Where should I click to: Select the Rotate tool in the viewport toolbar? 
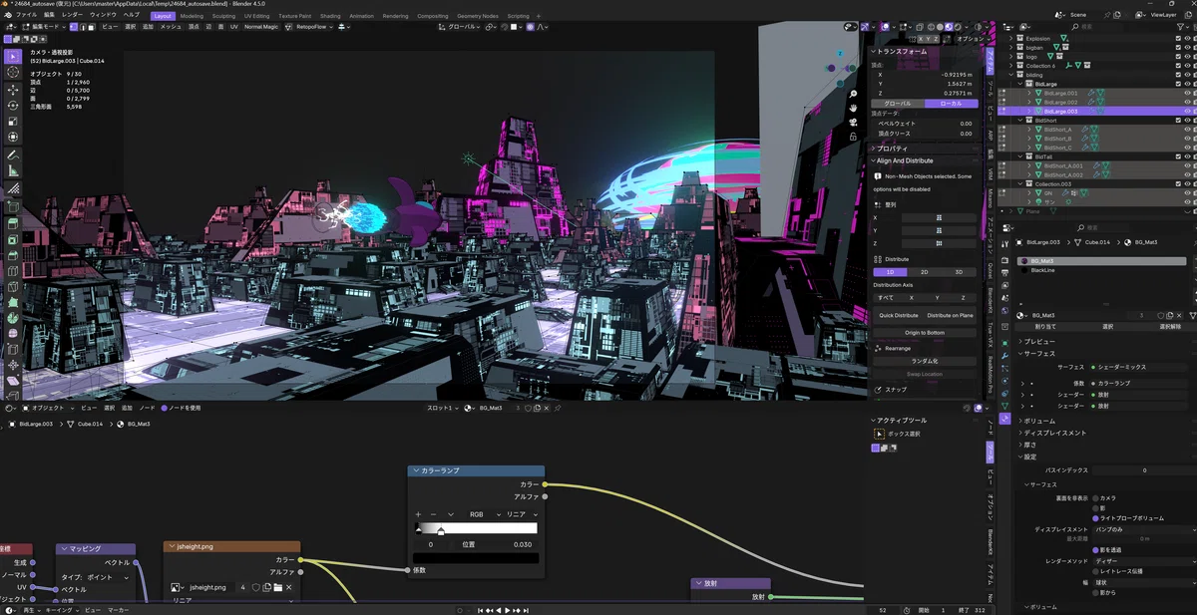click(x=13, y=105)
